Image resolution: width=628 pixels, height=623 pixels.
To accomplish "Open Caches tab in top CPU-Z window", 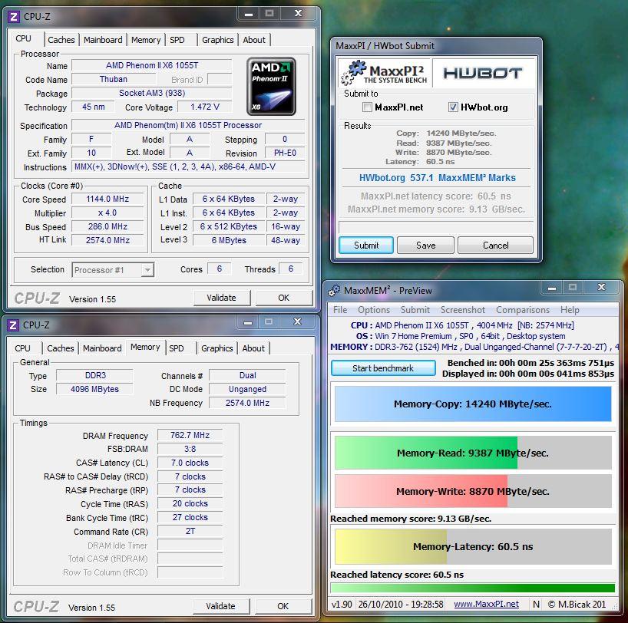I will coord(61,40).
